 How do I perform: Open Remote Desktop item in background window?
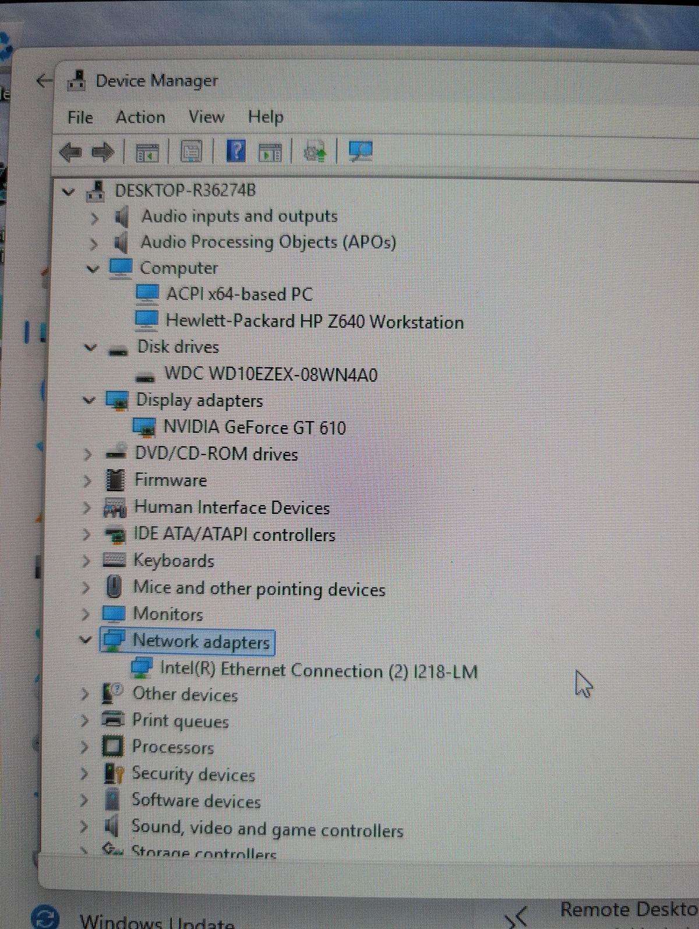coord(629,909)
